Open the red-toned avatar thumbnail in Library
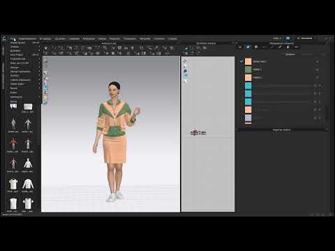The image size is (335, 251). [13, 144]
